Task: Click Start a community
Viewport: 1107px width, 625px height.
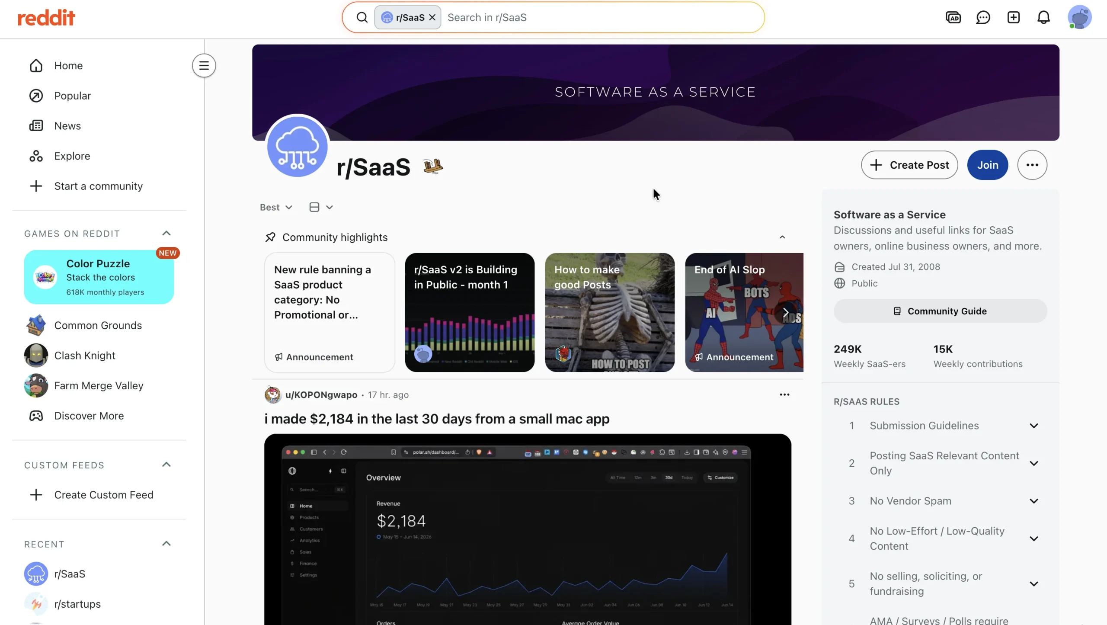Action: [99, 186]
